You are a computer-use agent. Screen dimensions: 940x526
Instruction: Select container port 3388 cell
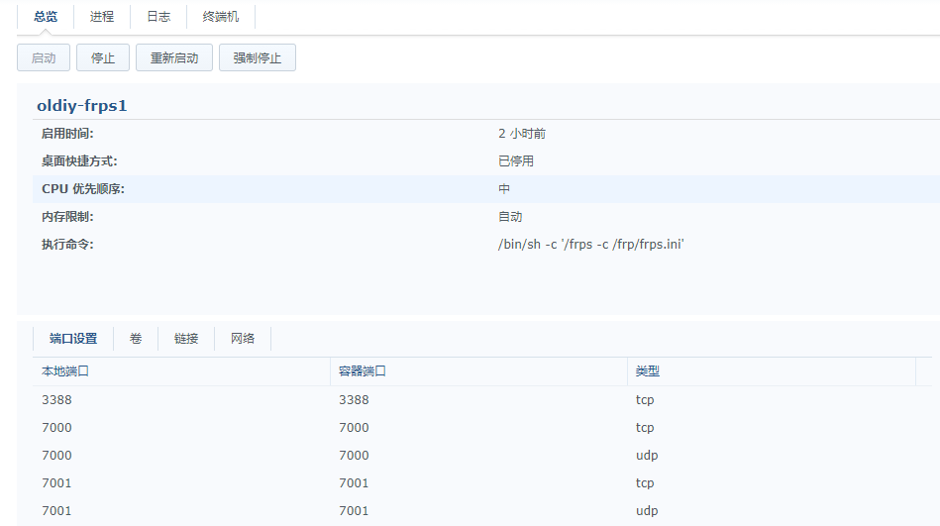[354, 400]
